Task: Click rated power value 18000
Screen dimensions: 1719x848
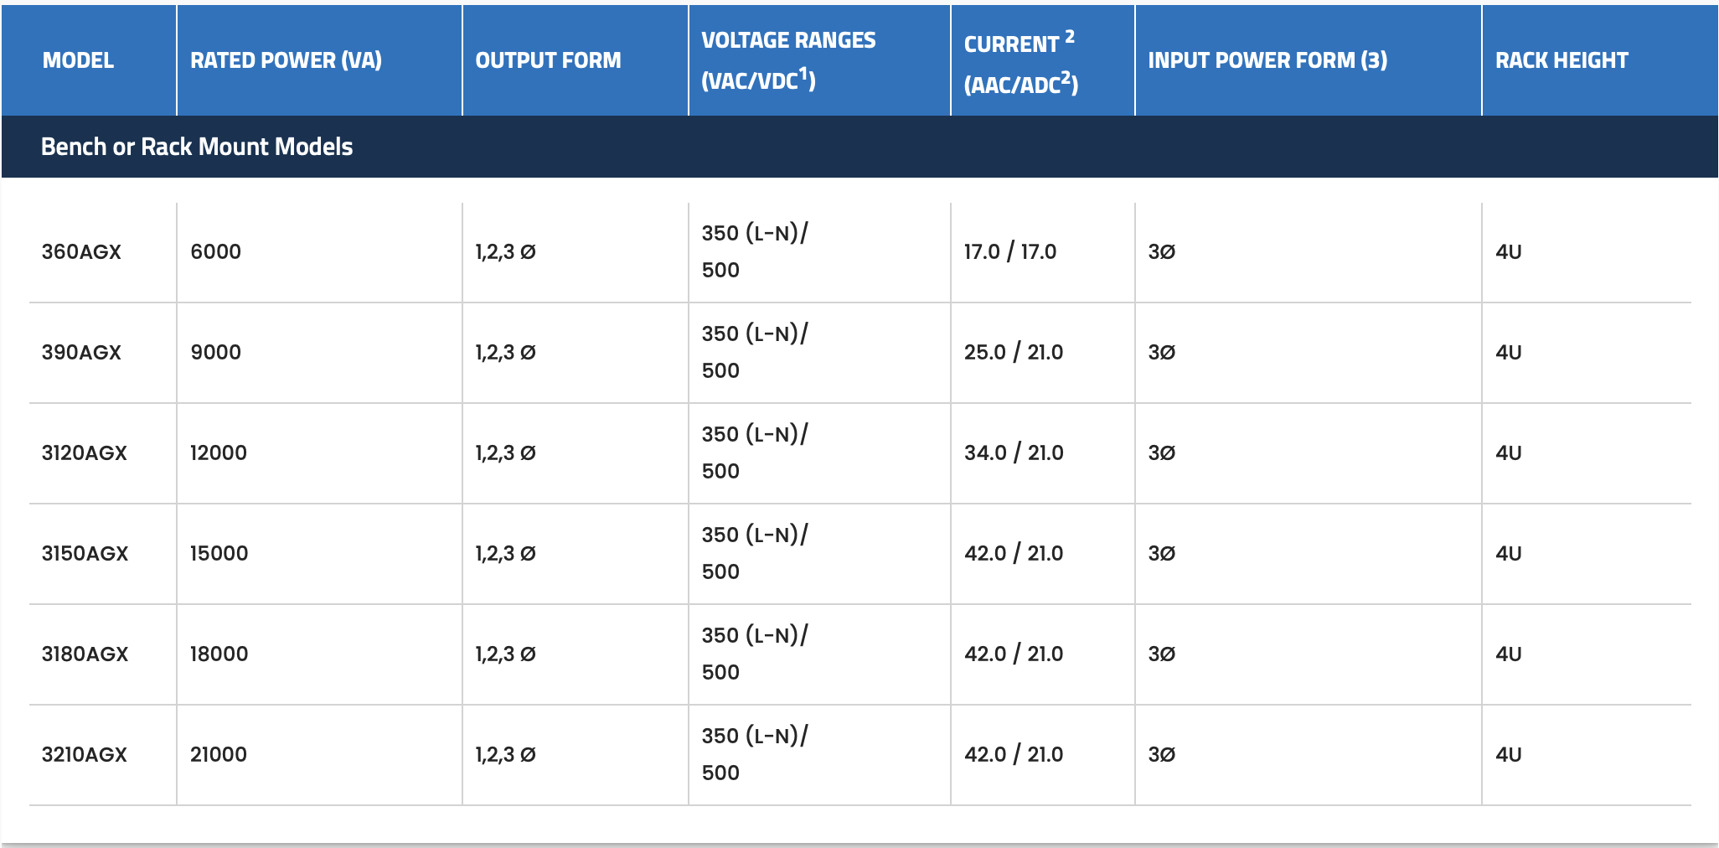Action: pyautogui.click(x=219, y=654)
